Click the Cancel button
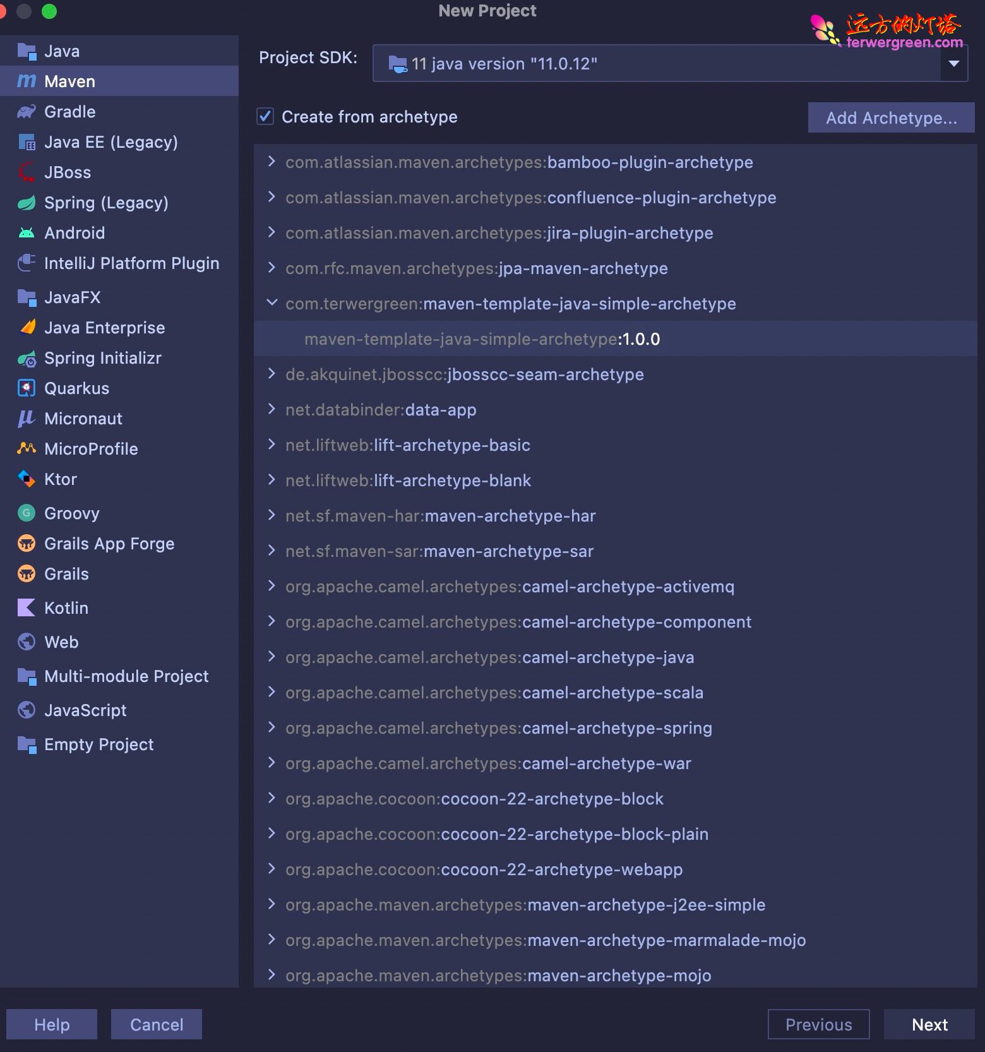985x1052 pixels. (x=157, y=1024)
